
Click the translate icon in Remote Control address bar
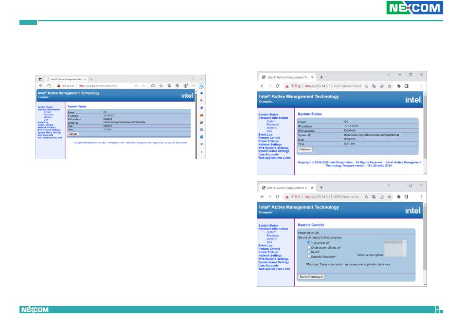(x=373, y=196)
